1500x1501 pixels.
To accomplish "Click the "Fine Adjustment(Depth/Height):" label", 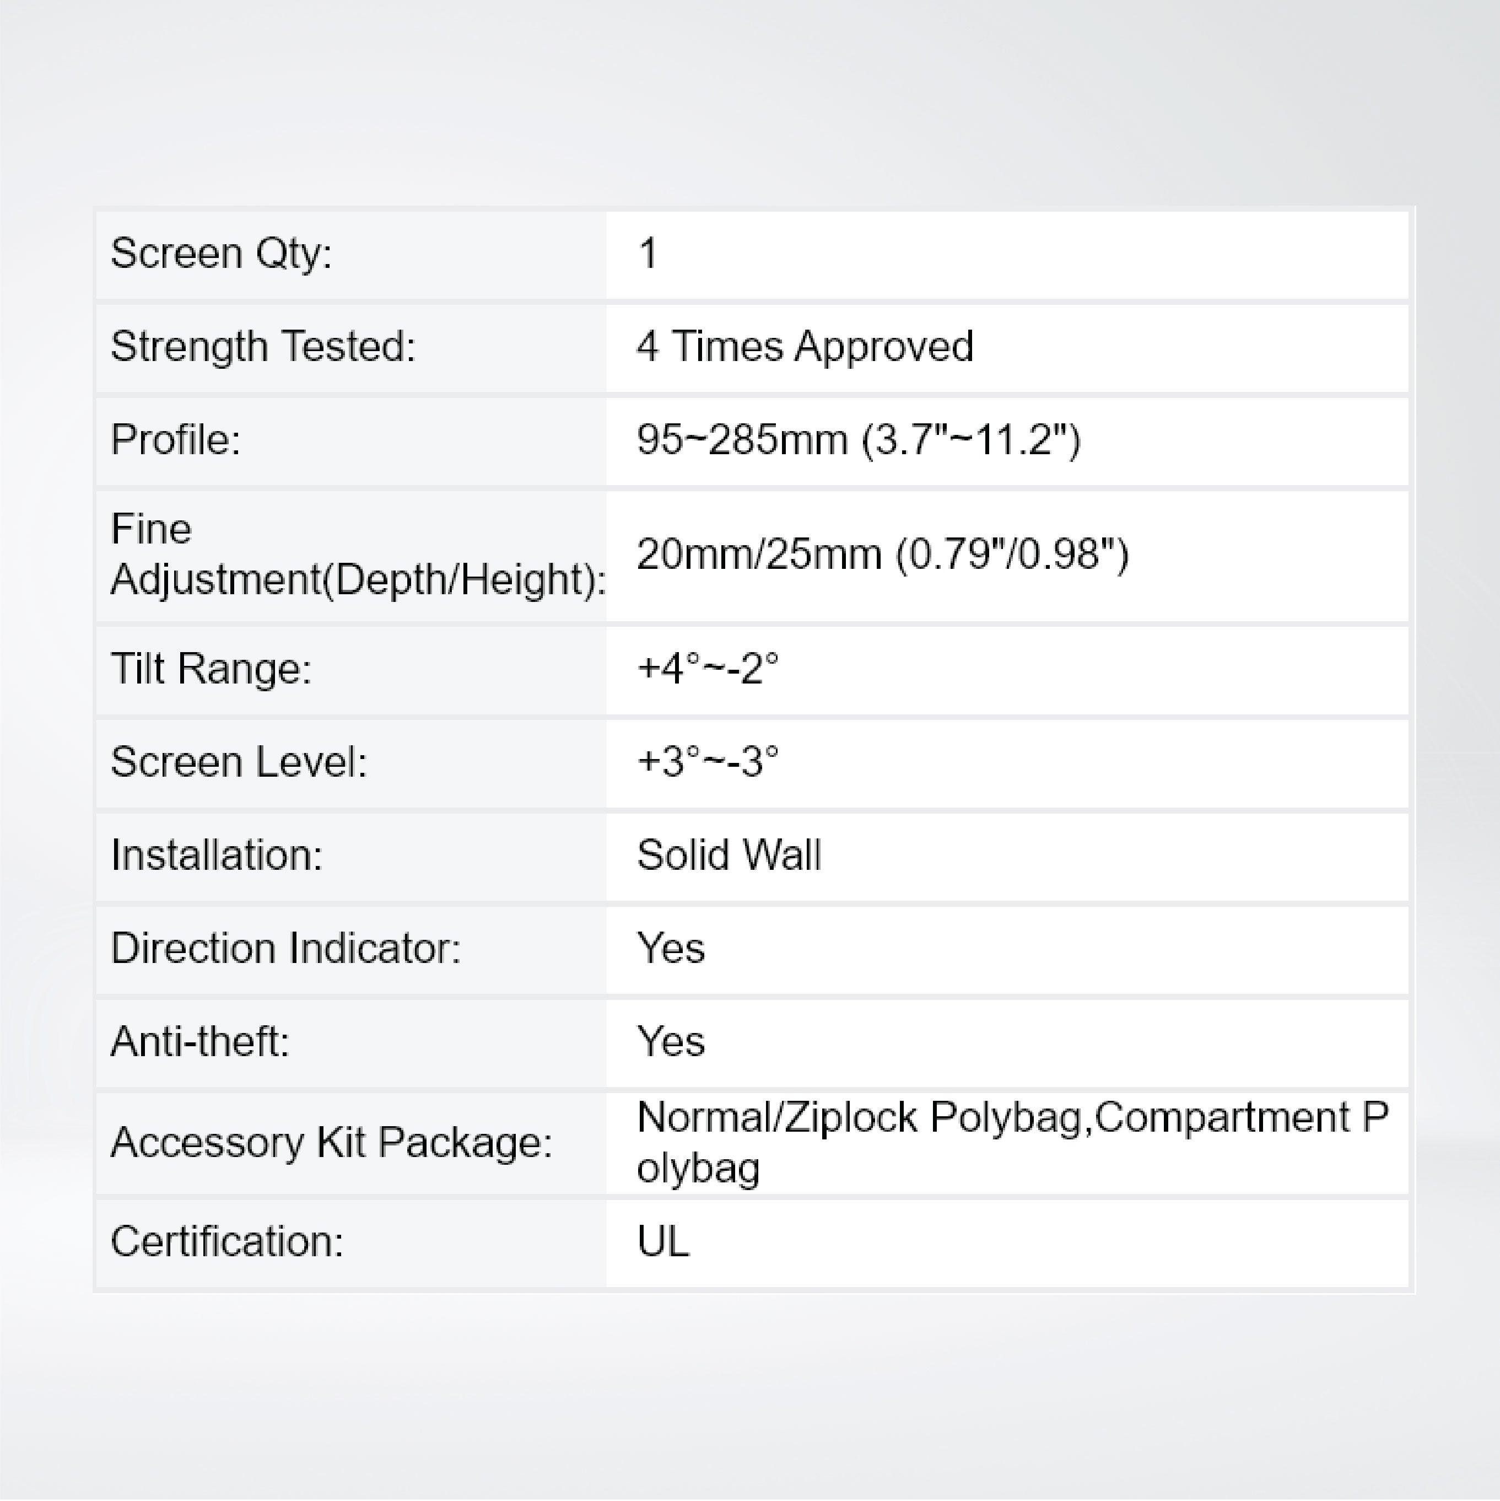I will tap(357, 554).
